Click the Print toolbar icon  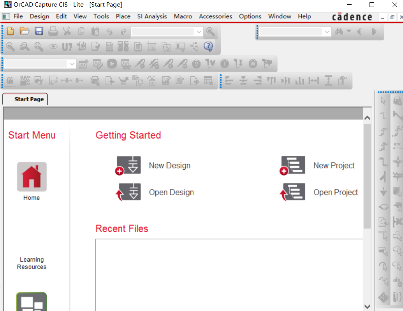click(x=53, y=32)
